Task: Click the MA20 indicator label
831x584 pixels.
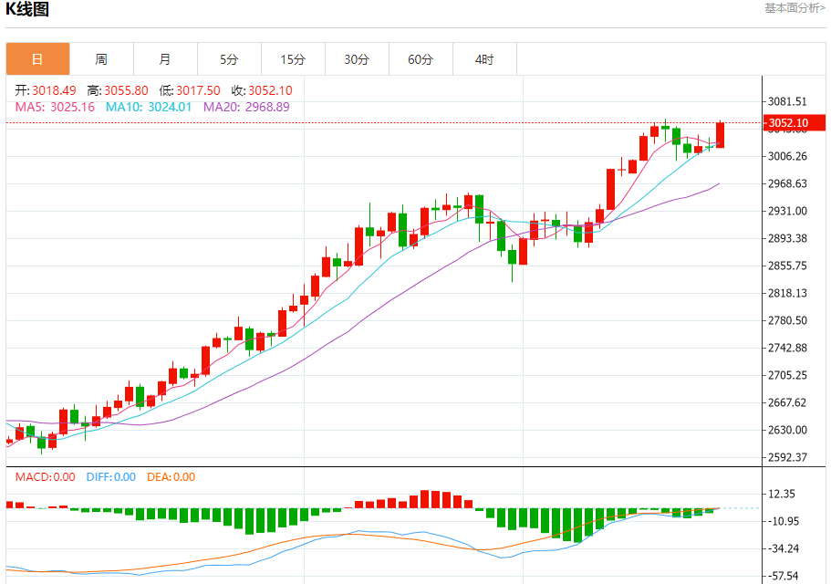Action: pos(246,107)
